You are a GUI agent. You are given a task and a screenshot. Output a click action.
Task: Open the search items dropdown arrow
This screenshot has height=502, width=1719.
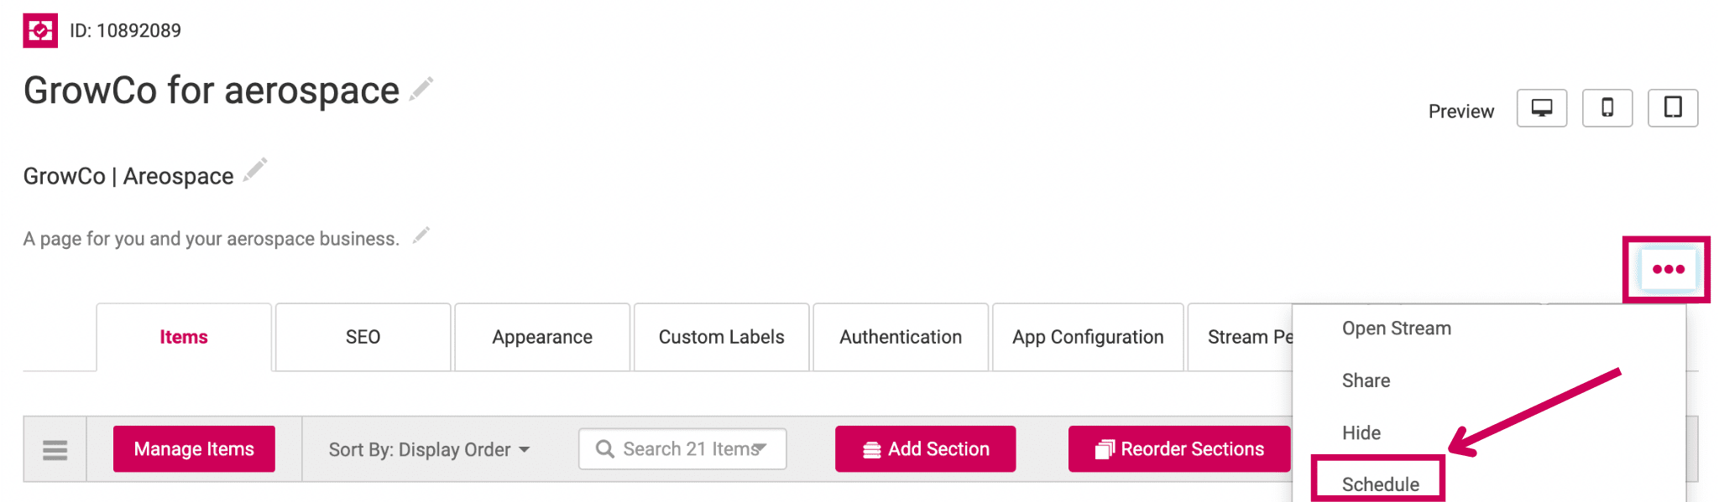pyautogui.click(x=760, y=448)
